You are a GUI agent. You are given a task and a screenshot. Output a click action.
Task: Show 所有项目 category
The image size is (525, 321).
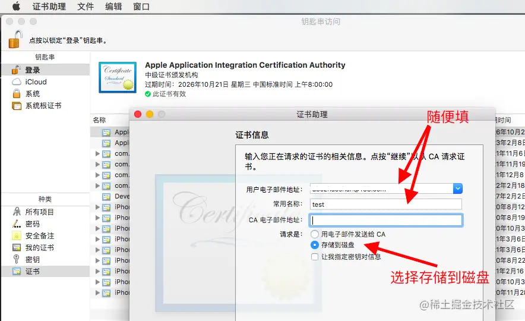pyautogui.click(x=46, y=212)
